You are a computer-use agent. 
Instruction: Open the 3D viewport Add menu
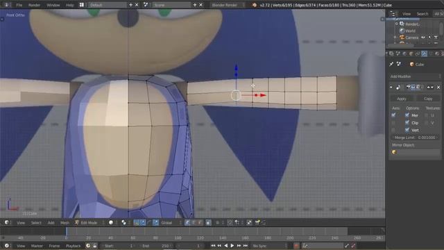pyautogui.click(x=51, y=223)
